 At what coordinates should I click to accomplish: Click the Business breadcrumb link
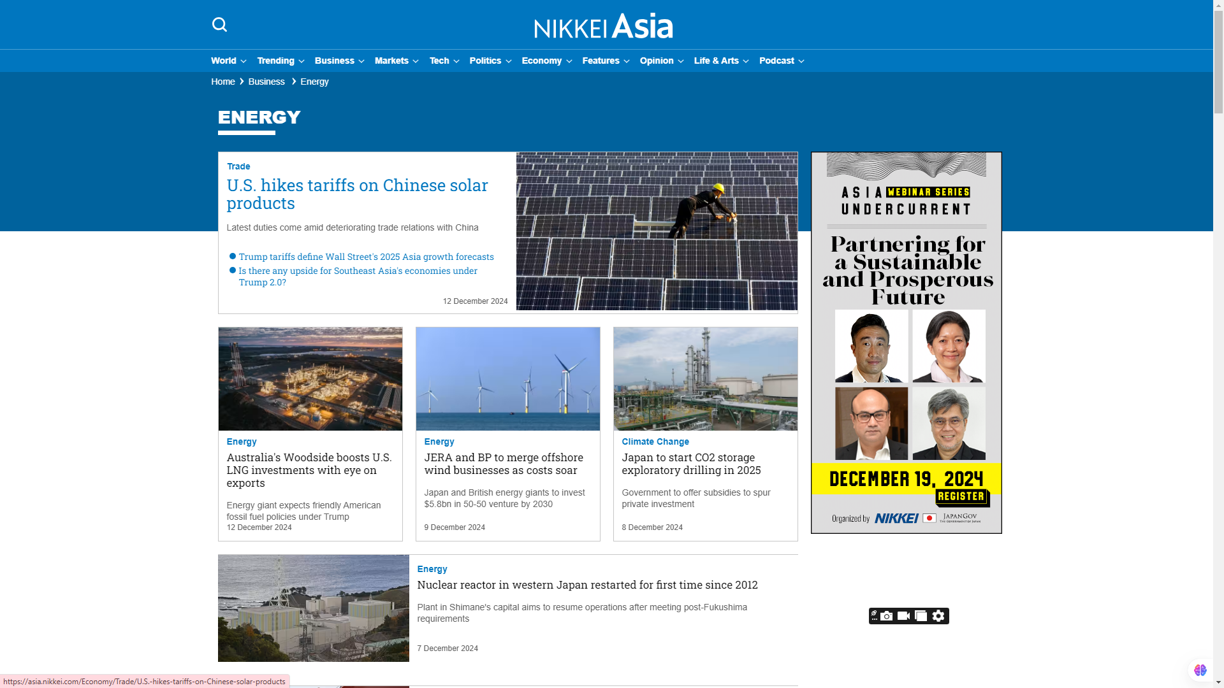[266, 82]
